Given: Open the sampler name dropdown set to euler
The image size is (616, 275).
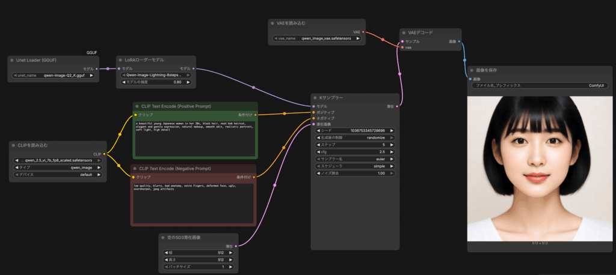Looking at the screenshot, I should coord(355,160).
